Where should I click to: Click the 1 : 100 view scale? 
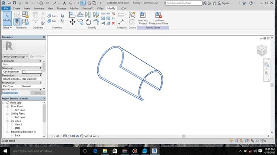pos(56,136)
